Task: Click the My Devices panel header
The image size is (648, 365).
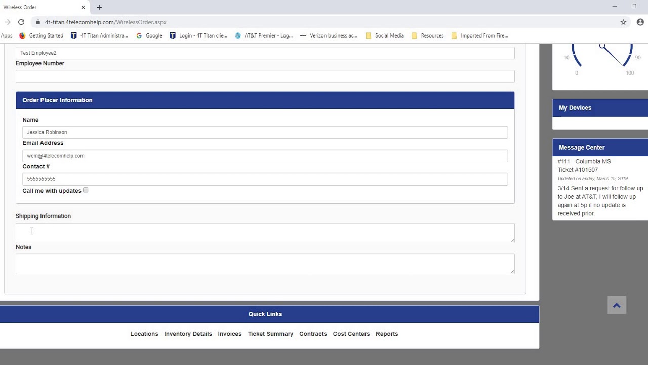Action: (x=600, y=108)
